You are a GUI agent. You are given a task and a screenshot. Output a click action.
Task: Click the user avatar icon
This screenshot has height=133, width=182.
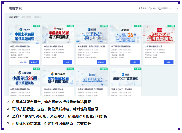coord(160,8)
